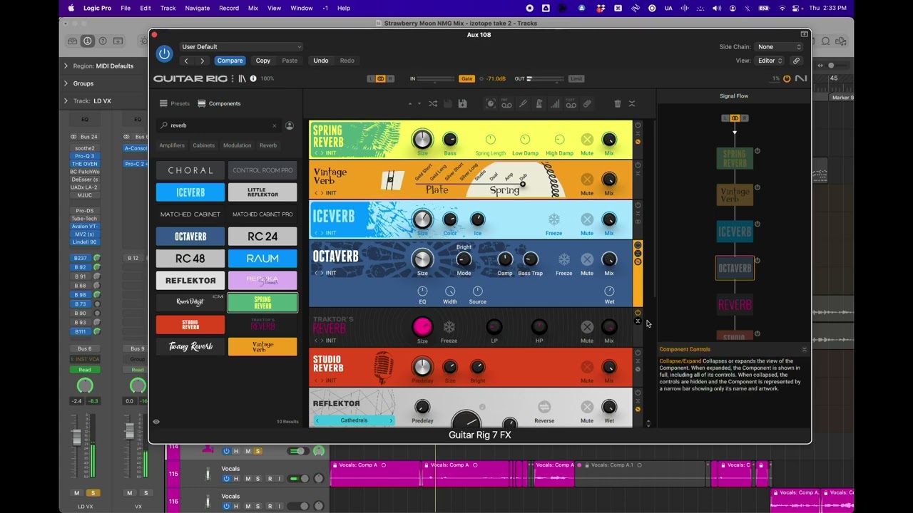
Task: Expand Track LD VX in Logic inspector
Action: pos(66,101)
